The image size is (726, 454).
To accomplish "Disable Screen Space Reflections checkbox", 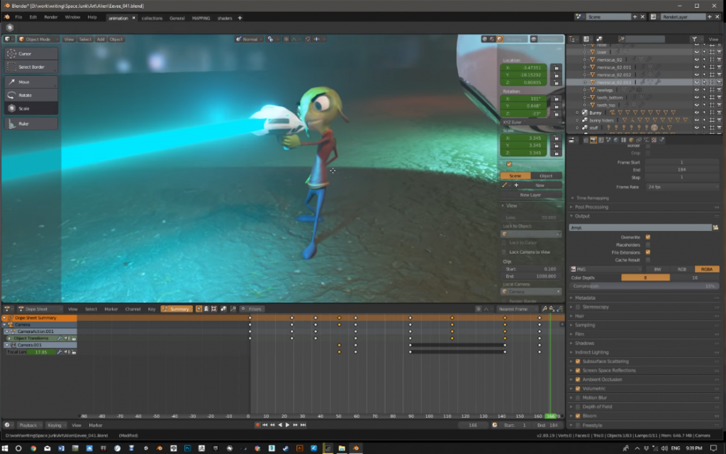I will (578, 370).
